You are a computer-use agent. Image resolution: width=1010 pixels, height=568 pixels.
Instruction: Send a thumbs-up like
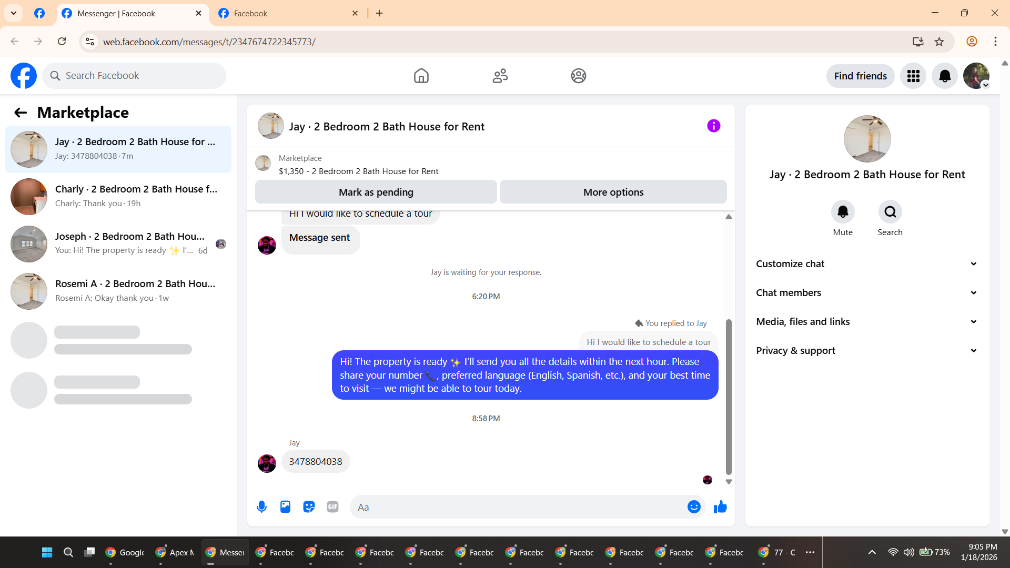(720, 507)
